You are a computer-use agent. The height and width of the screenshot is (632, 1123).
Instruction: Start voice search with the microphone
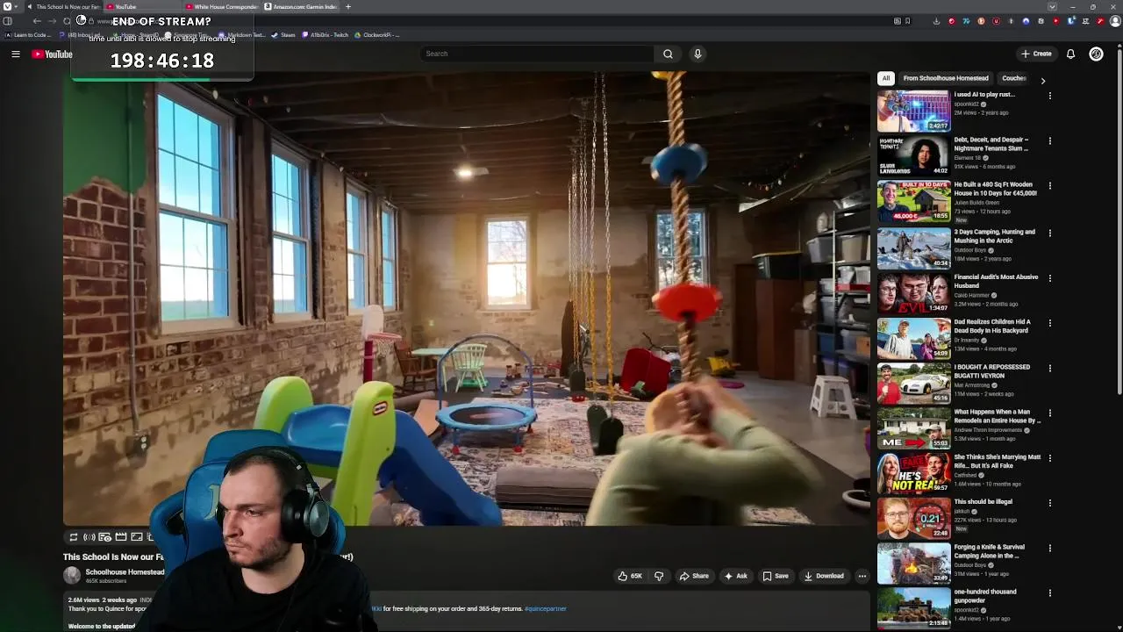pos(697,54)
